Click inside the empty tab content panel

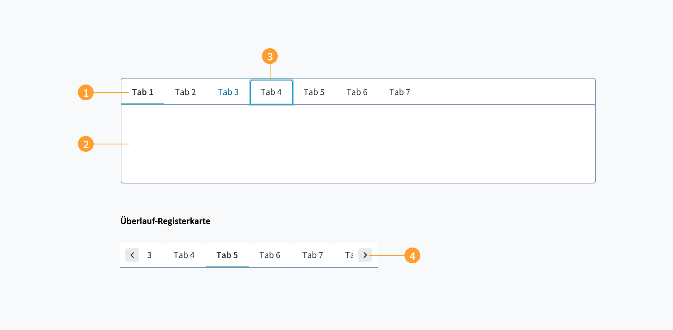click(x=358, y=144)
